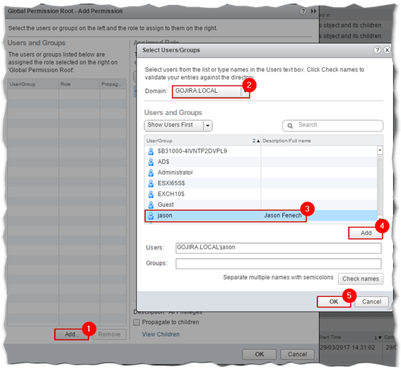Image resolution: width=401 pixels, height=371 pixels.
Task: Click the user icon beside Administrator
Action: 151,172
